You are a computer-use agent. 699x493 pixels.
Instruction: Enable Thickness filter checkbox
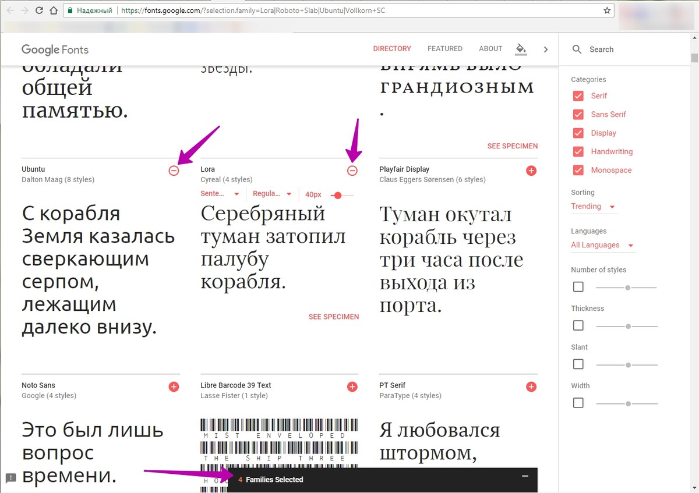pos(578,326)
